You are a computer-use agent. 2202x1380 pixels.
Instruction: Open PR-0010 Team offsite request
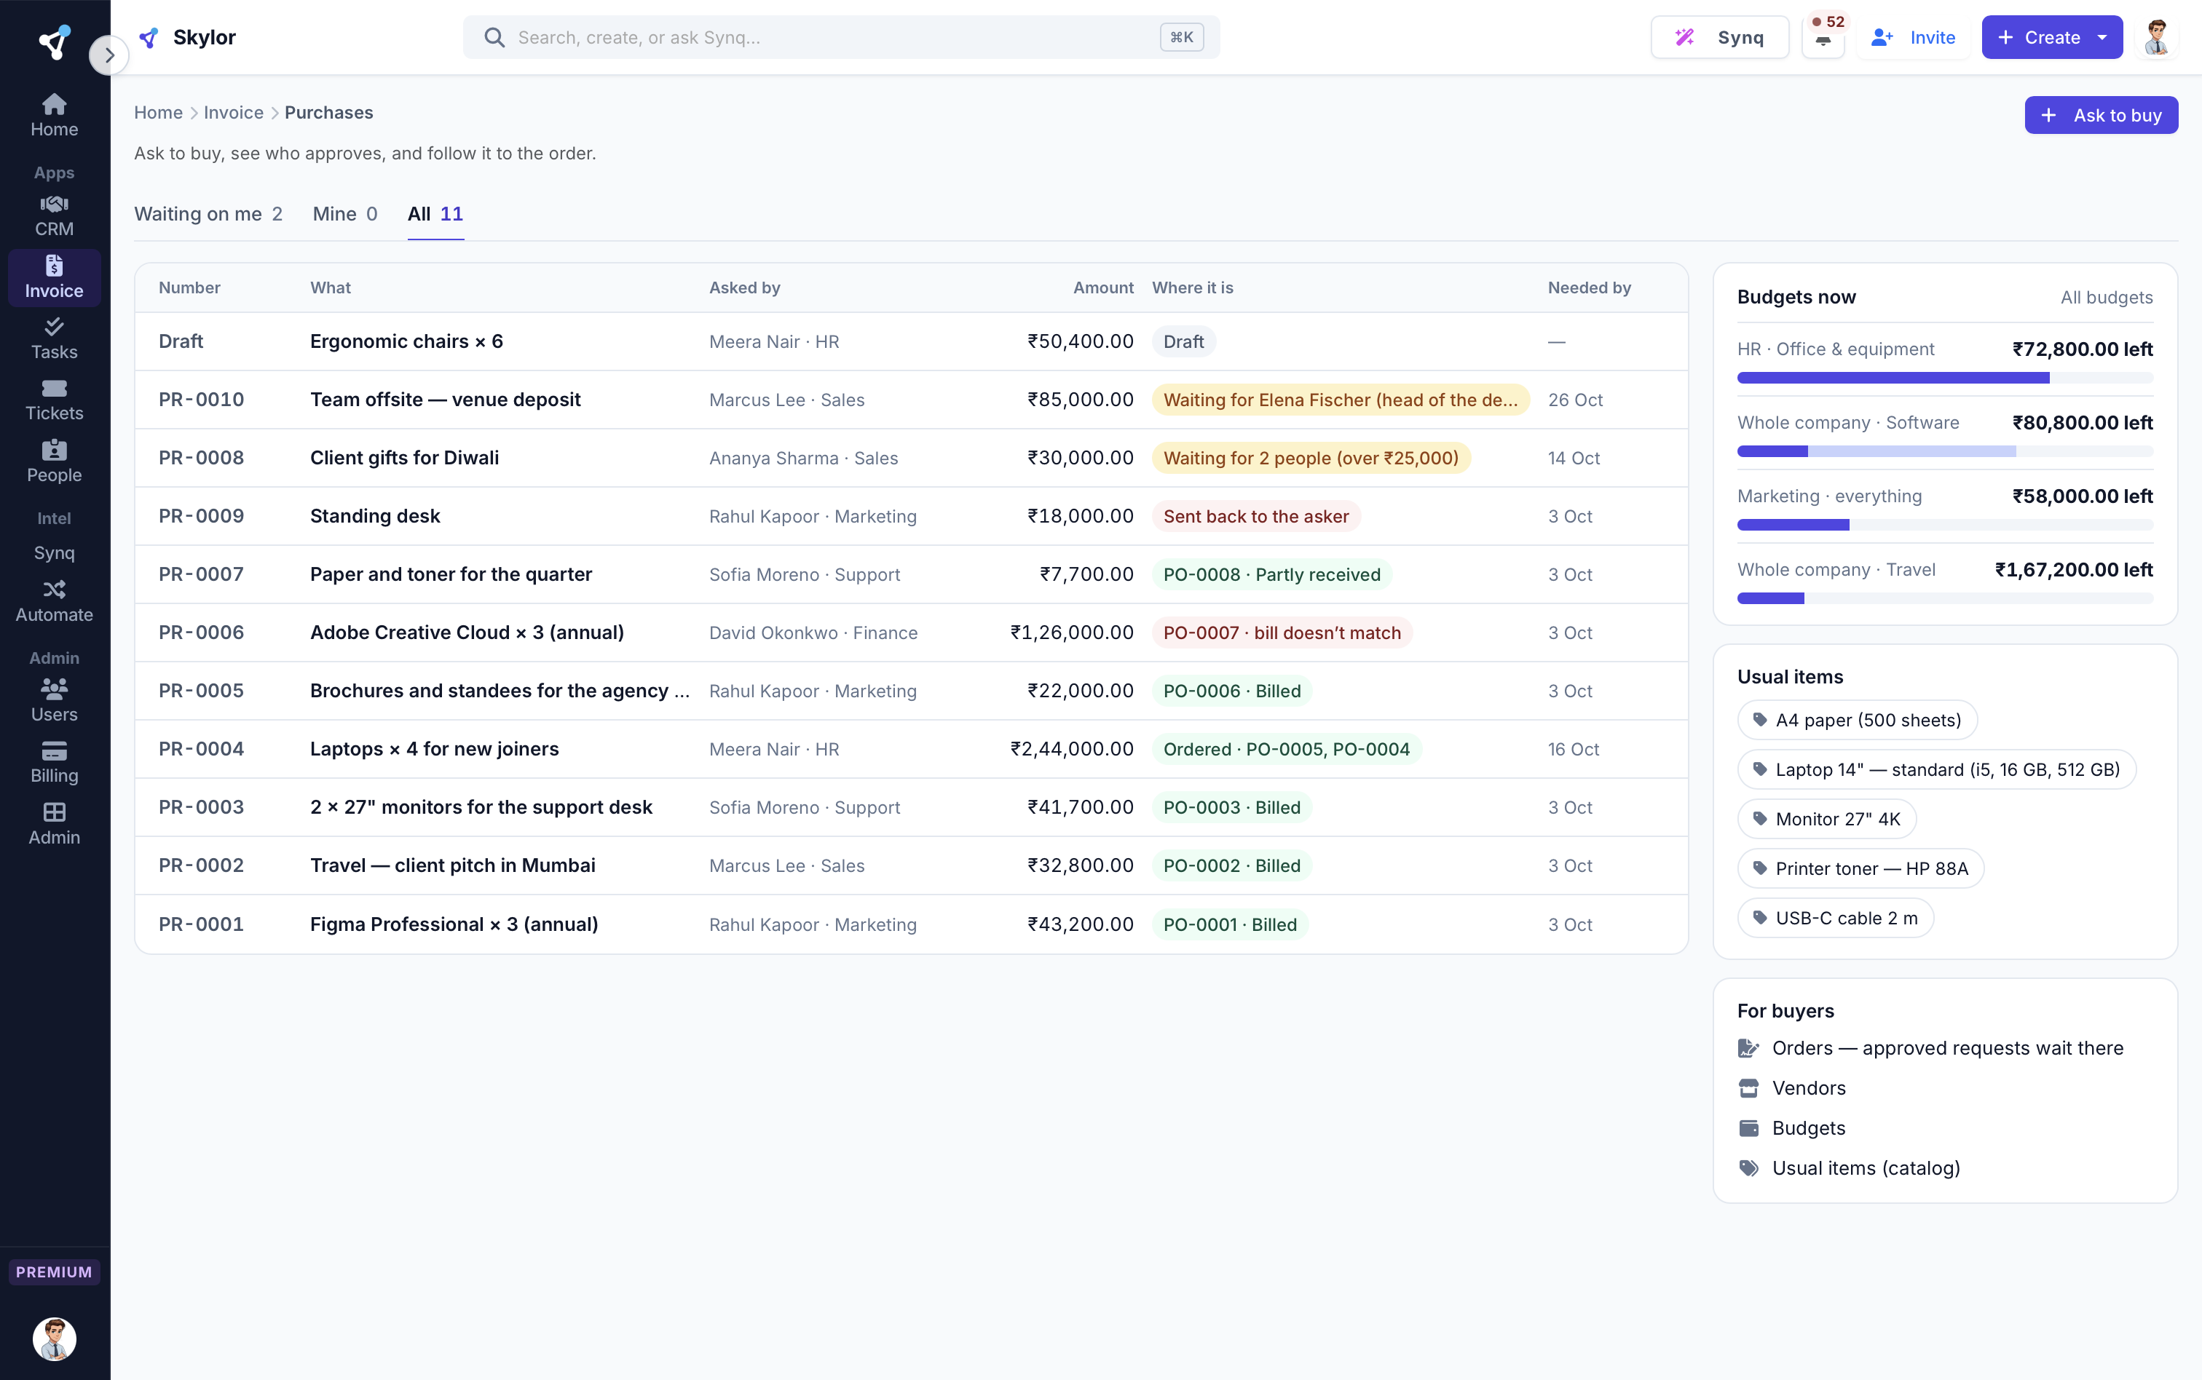click(x=911, y=400)
